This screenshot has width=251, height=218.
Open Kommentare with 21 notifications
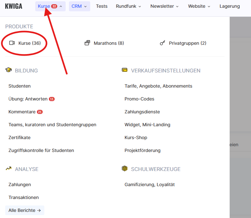point(22,112)
